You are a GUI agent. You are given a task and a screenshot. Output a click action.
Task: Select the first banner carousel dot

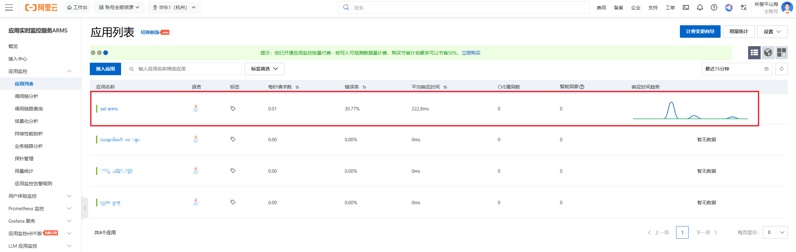coord(93,53)
